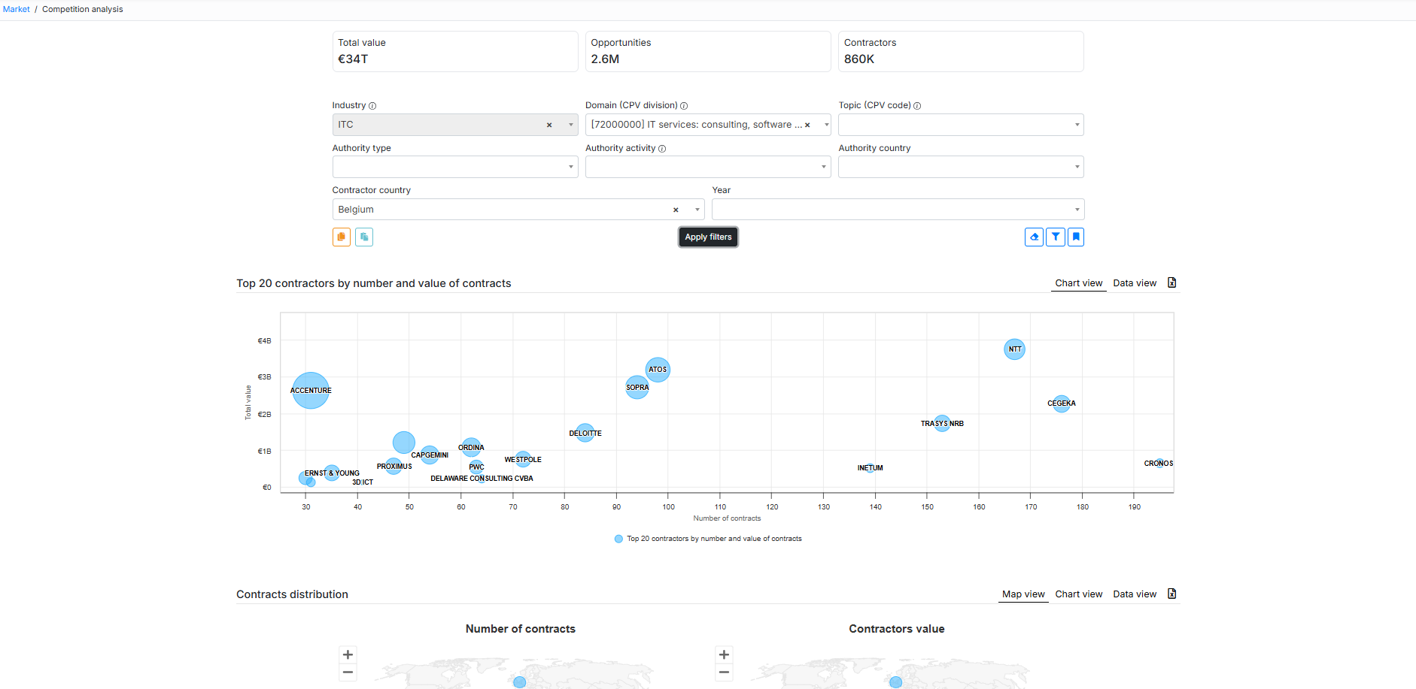The width and height of the screenshot is (1416, 689).
Task: Click the CEGEKA bubble in chart
Action: [x=1061, y=403]
